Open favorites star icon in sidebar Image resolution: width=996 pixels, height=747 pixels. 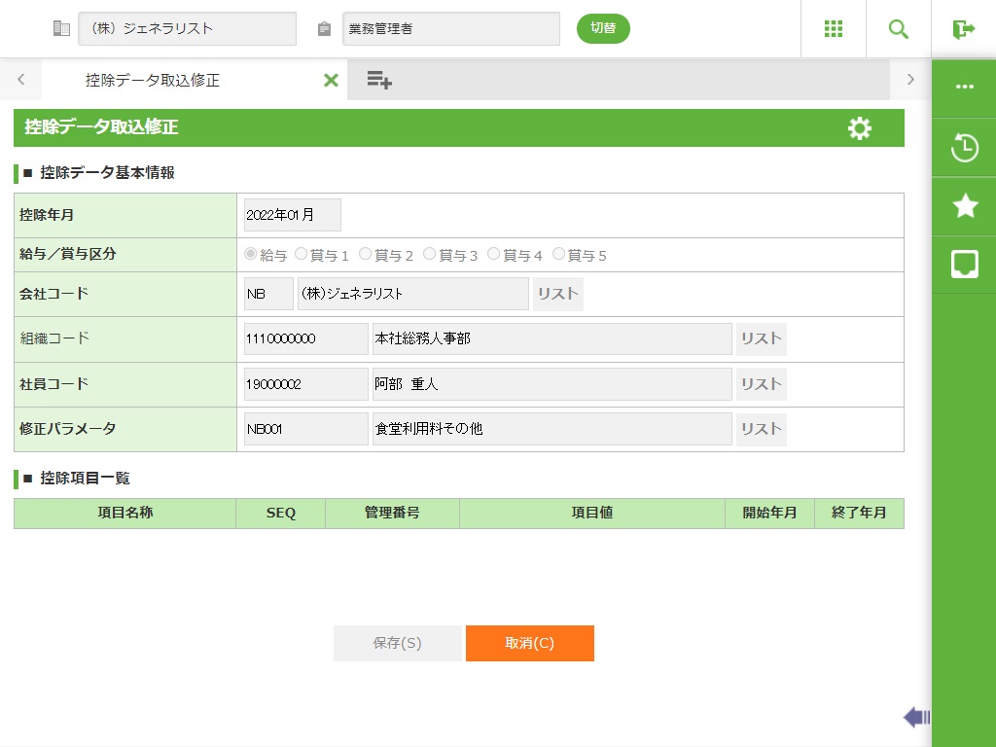pyautogui.click(x=964, y=205)
